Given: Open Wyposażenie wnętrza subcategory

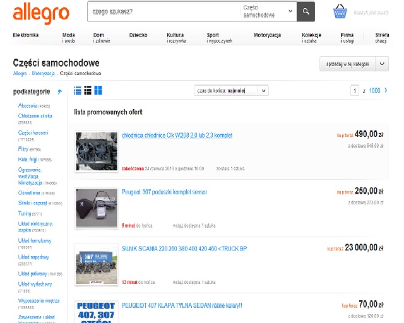Looking at the screenshot, I should (39, 301).
